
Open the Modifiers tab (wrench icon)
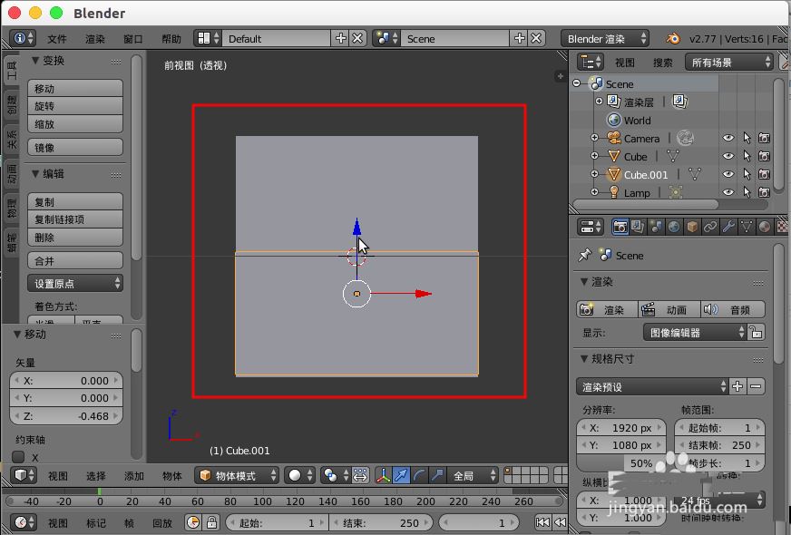click(x=728, y=226)
